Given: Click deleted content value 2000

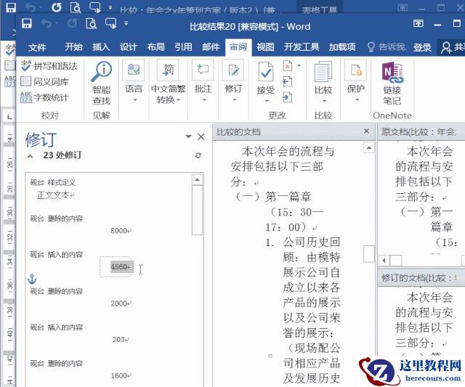Looking at the screenshot, I should click(121, 304).
